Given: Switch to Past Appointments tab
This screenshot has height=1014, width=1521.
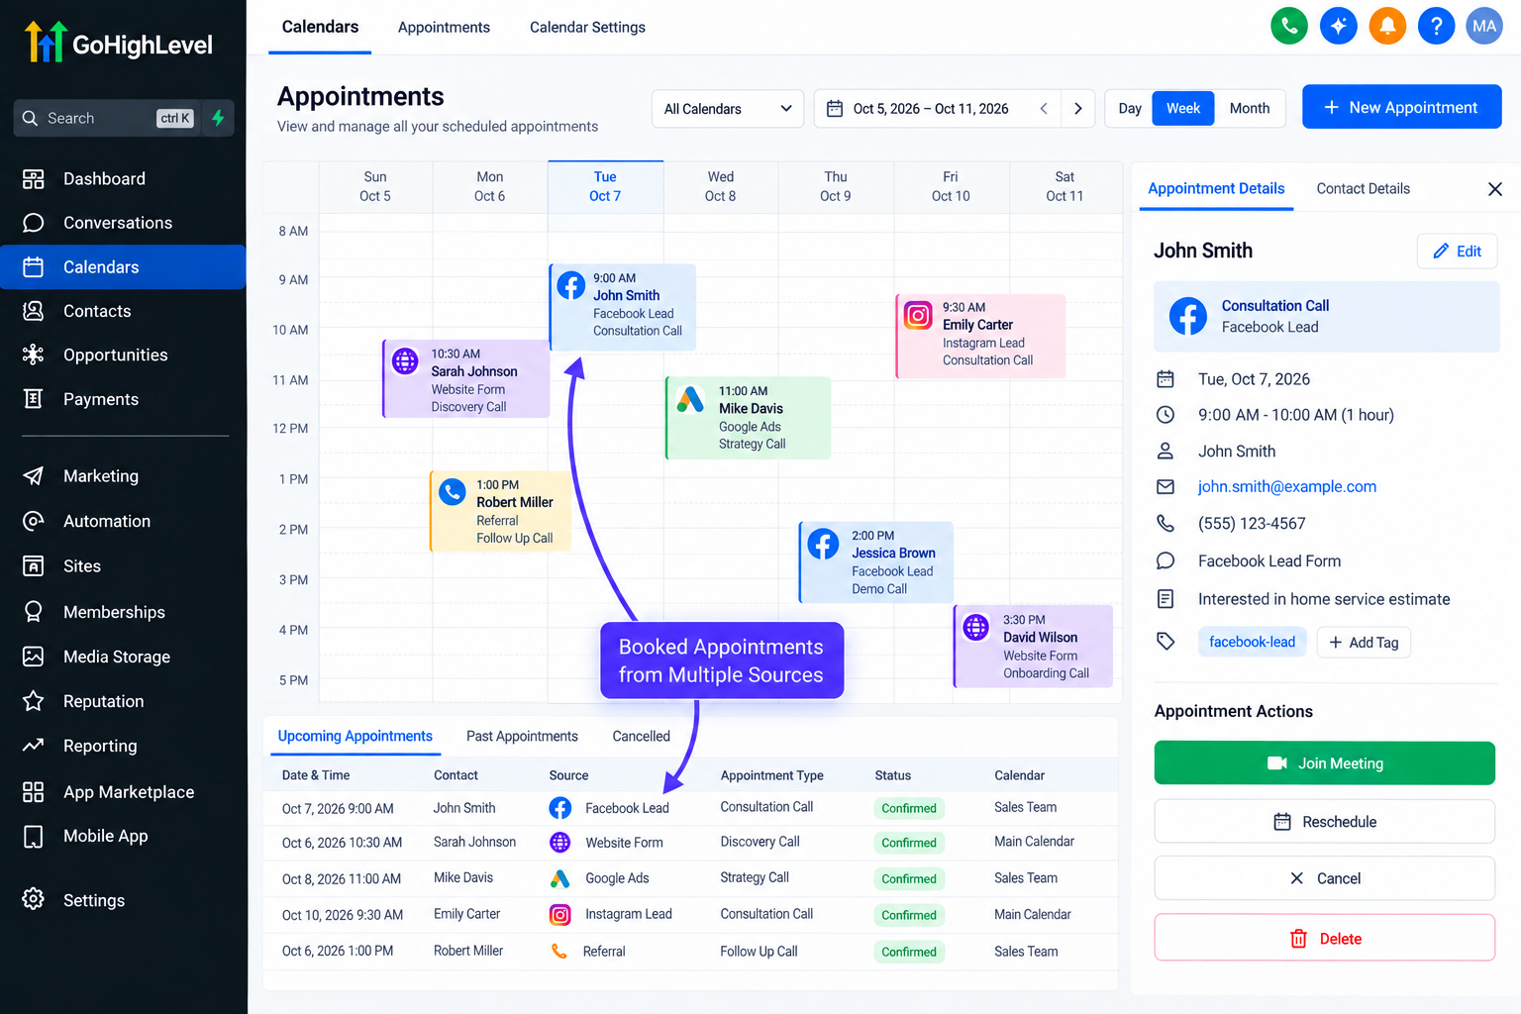Looking at the screenshot, I should (522, 737).
